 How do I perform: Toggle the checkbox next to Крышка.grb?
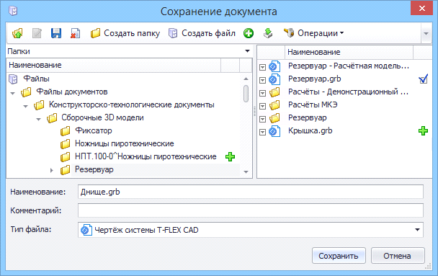click(262, 132)
